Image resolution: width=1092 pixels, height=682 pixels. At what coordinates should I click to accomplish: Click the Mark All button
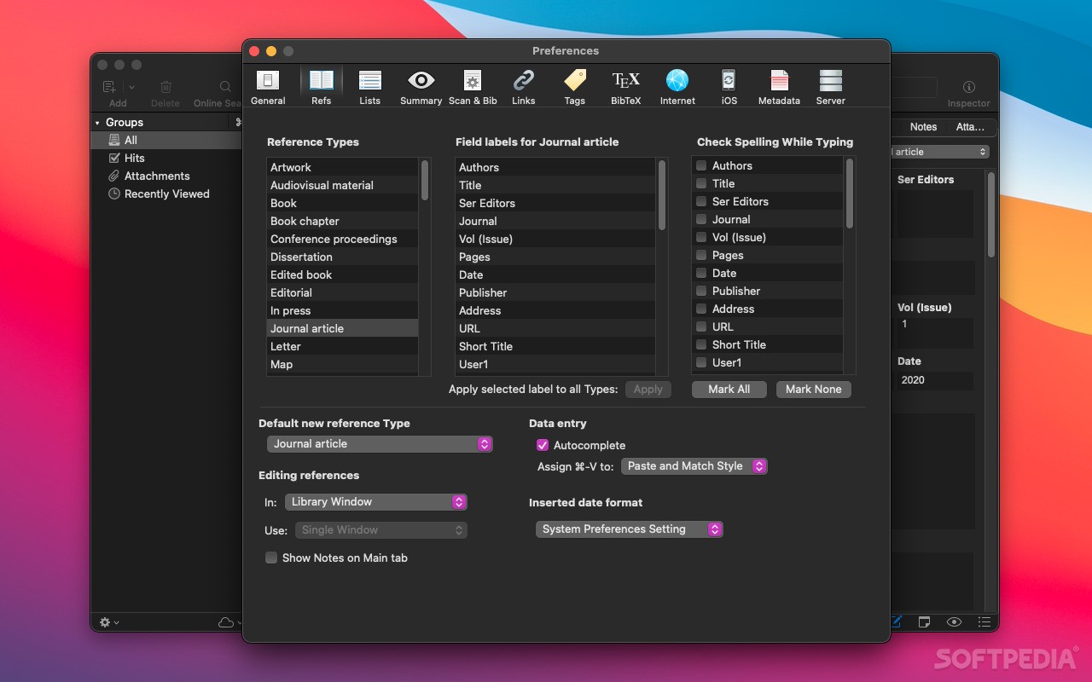729,389
